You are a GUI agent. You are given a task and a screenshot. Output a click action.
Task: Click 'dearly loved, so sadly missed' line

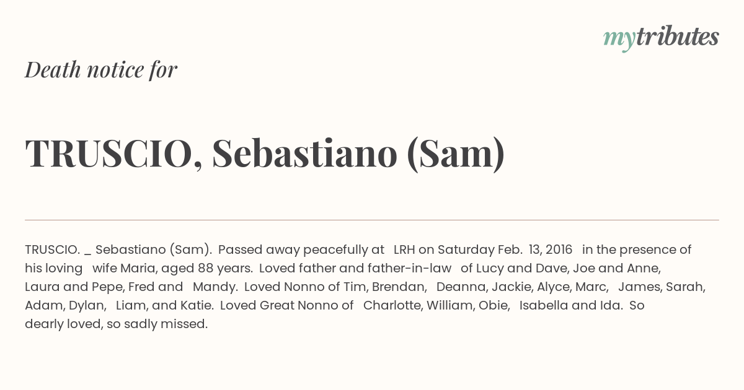click(117, 324)
